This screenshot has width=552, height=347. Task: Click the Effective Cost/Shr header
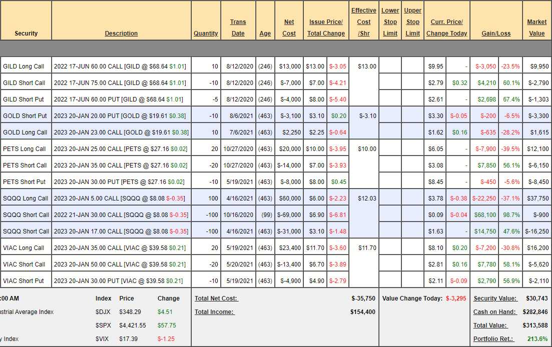click(x=364, y=22)
